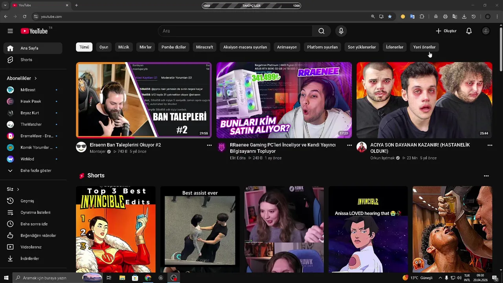Viewport: 503px width, 283px height.
Task: Open Chrome downloads icon
Action: coord(464,17)
